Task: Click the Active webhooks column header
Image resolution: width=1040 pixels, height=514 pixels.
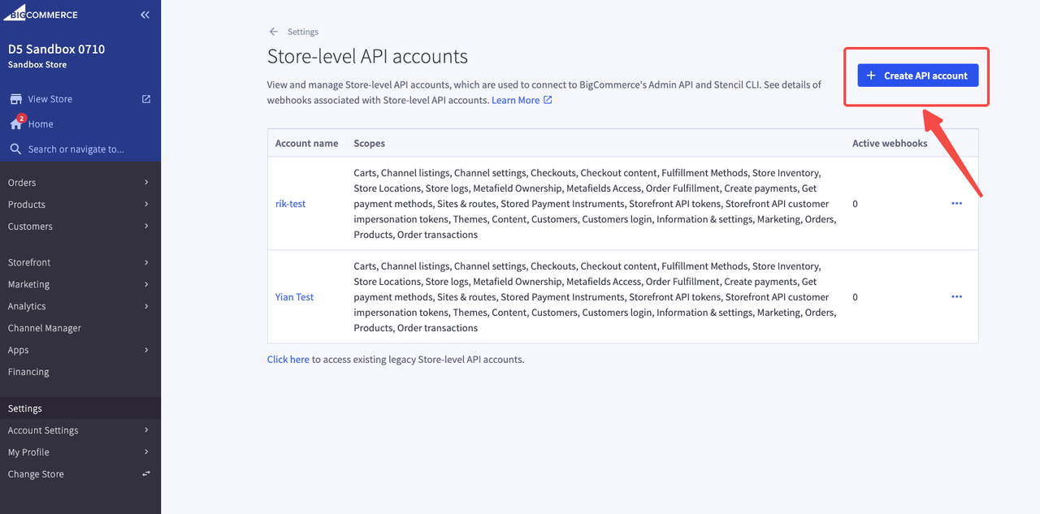Action: [890, 143]
